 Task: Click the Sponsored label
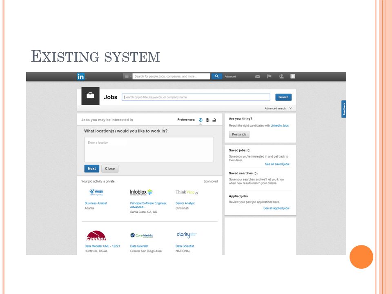pyautogui.click(x=211, y=181)
